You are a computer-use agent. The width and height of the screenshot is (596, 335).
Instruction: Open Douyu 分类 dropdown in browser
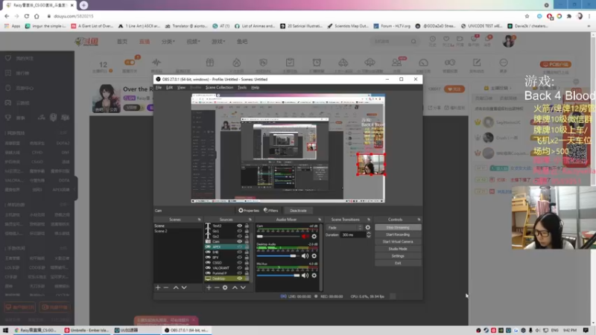[x=168, y=42]
